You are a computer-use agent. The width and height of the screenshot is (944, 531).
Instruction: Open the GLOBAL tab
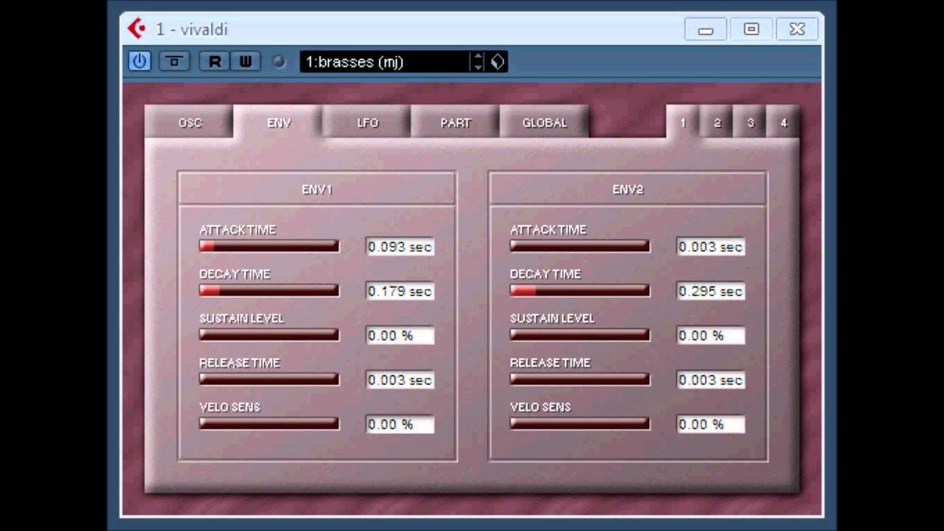544,122
